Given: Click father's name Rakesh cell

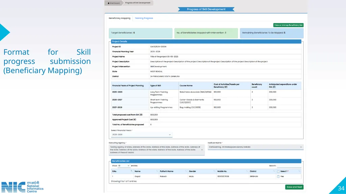Looking at the screenshot, I should [x=173, y=176].
